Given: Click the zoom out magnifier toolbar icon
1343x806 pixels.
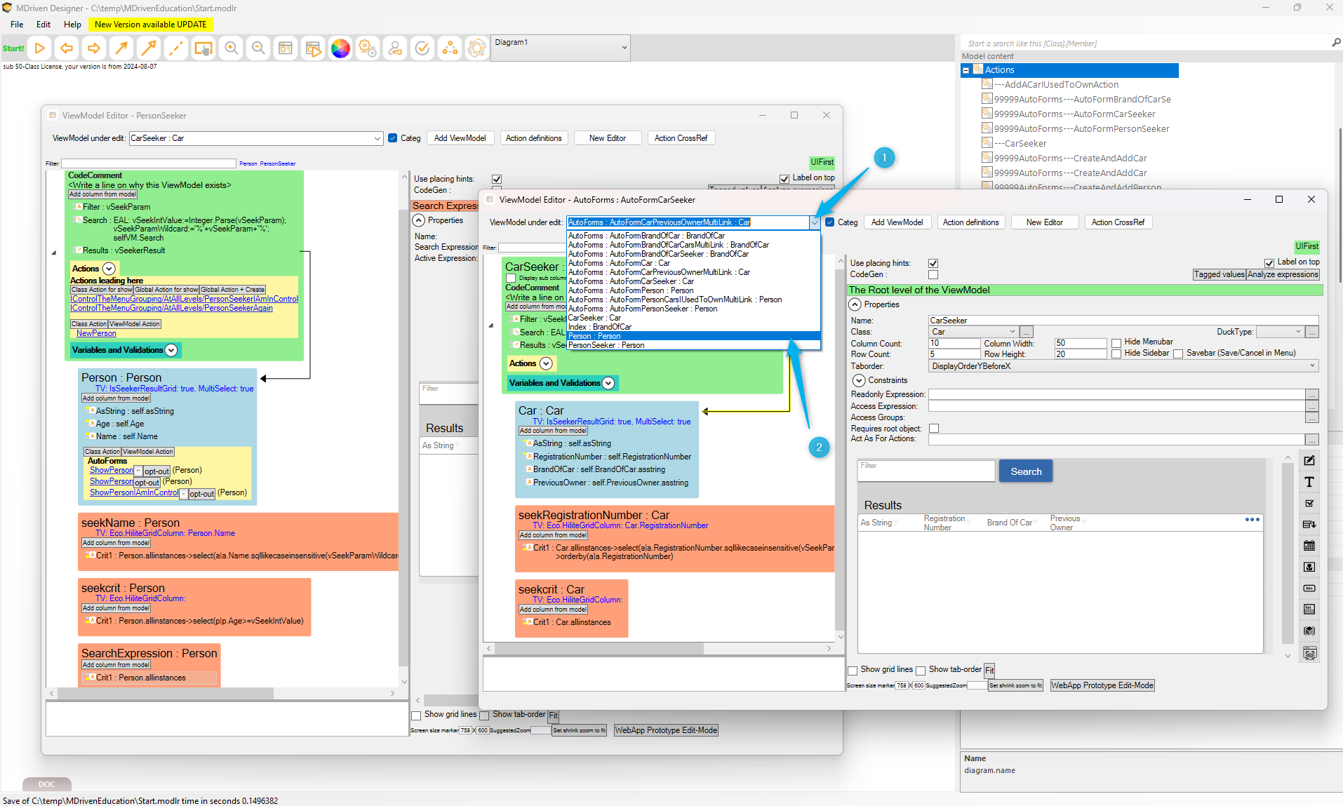Looking at the screenshot, I should coord(258,48).
